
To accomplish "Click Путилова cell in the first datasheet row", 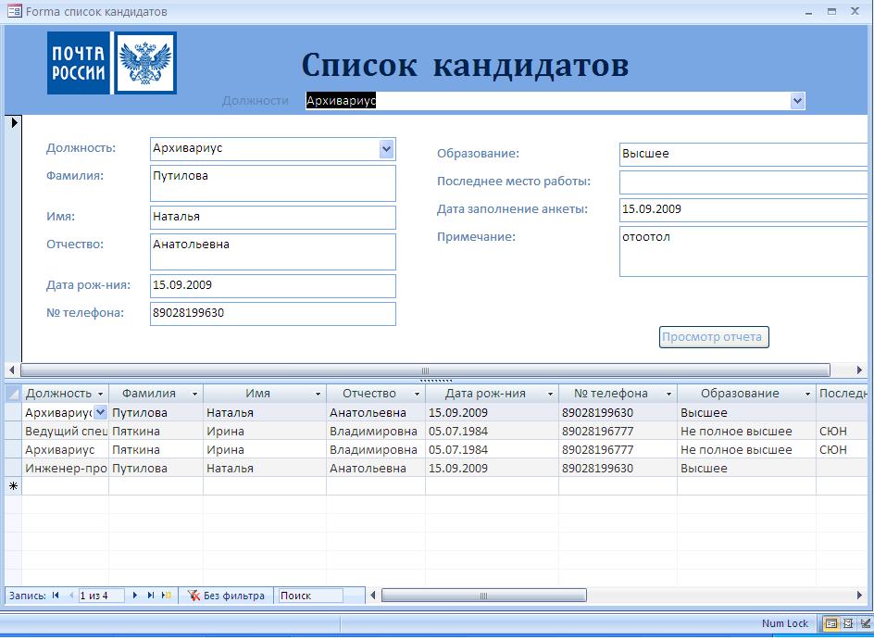I will click(x=156, y=412).
